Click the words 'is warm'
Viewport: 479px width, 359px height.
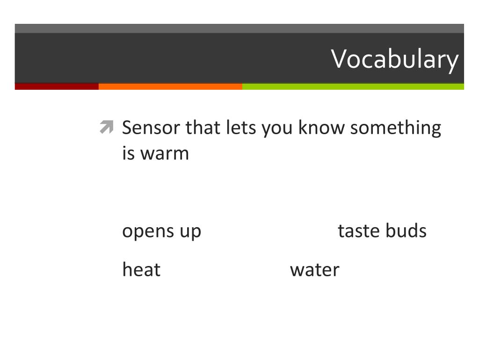tap(155, 153)
